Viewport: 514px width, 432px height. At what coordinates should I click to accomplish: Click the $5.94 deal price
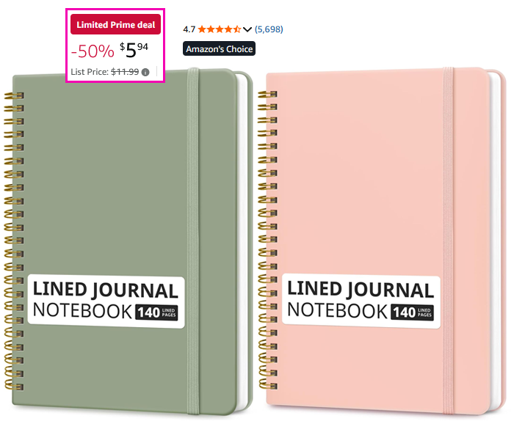[x=134, y=51]
